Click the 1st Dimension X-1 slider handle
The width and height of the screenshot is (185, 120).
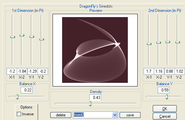(12, 37)
